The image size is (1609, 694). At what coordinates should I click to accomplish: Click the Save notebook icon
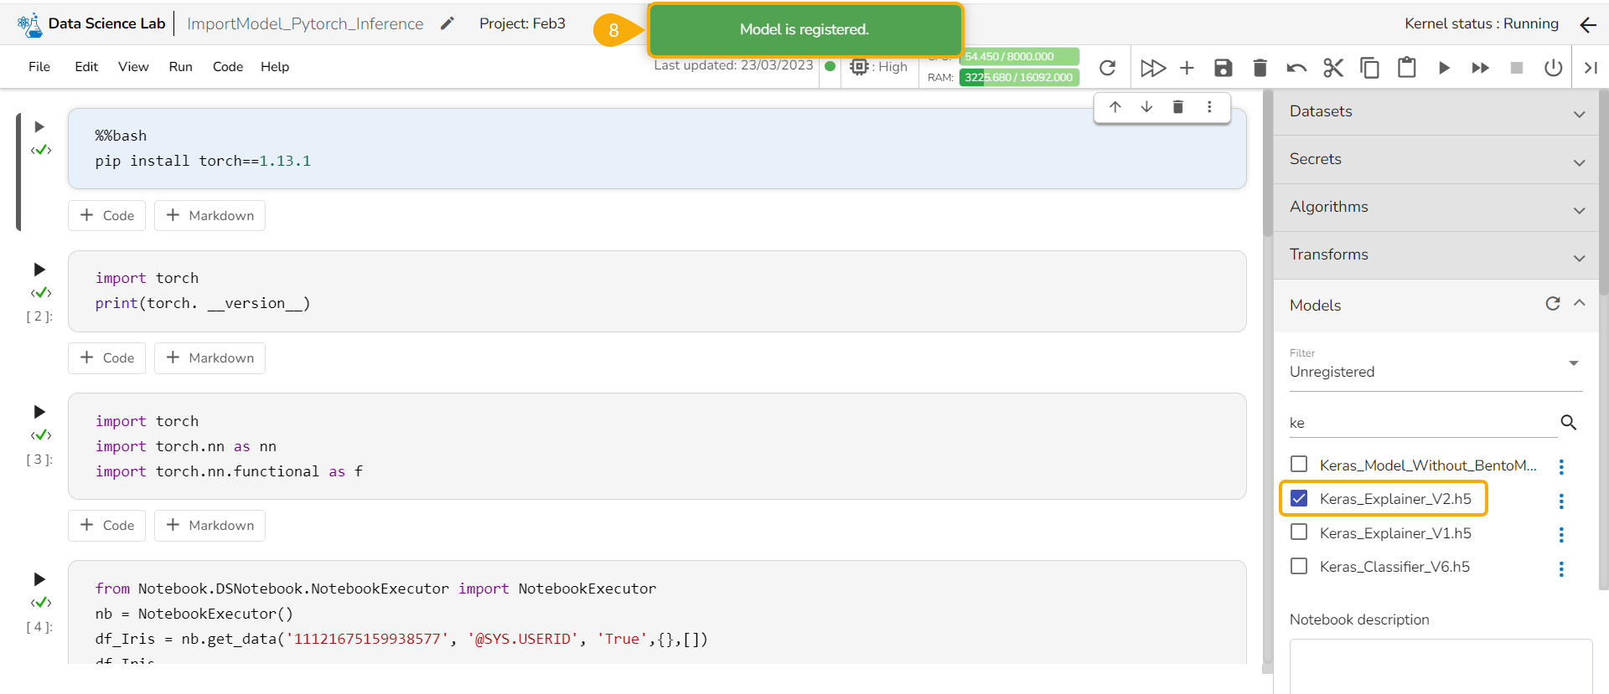click(x=1223, y=68)
